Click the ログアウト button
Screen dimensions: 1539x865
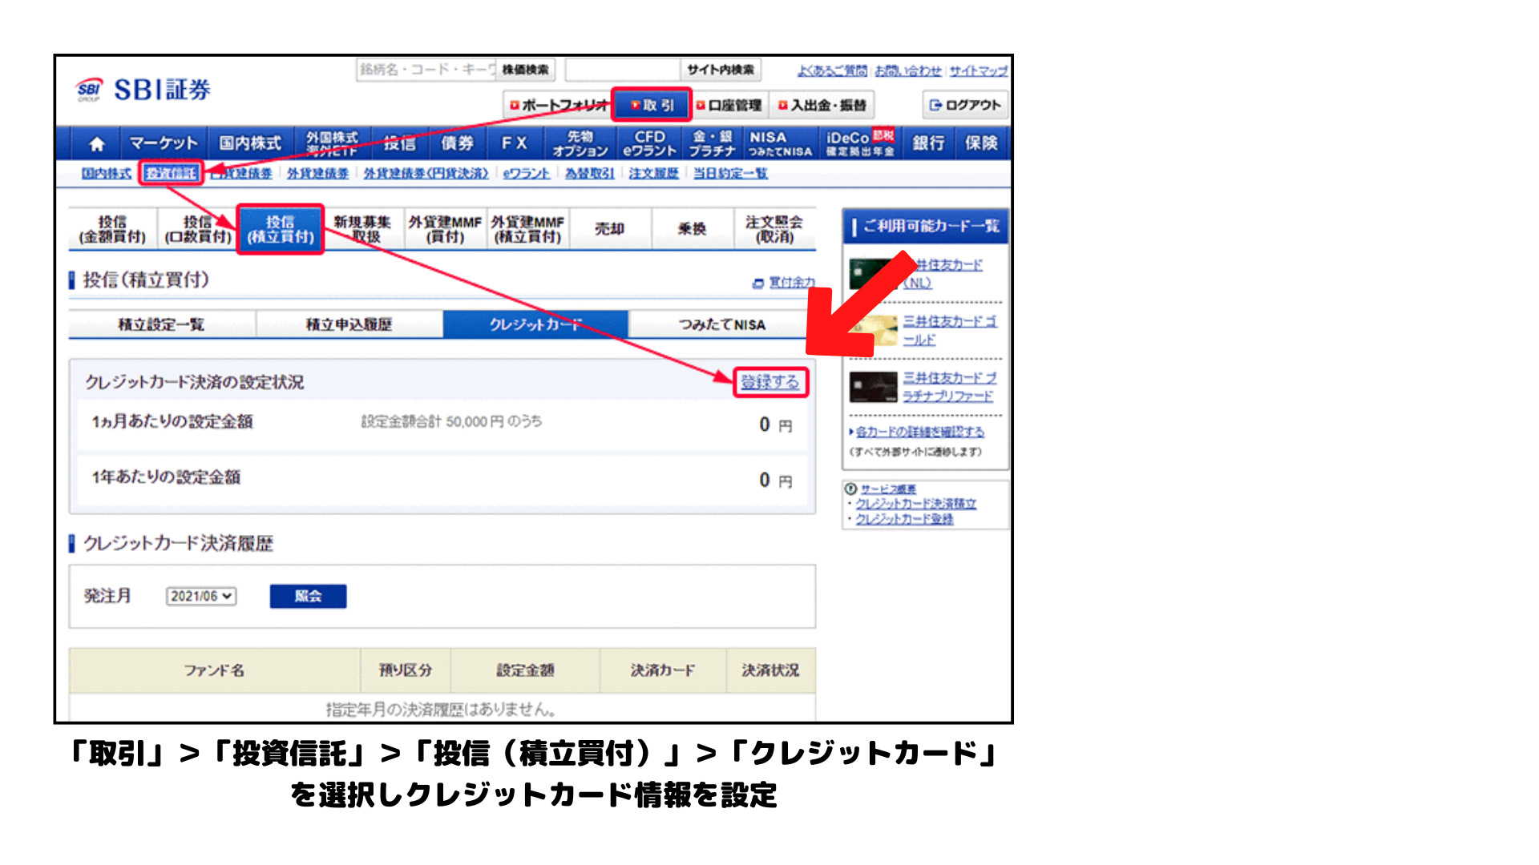(x=965, y=105)
